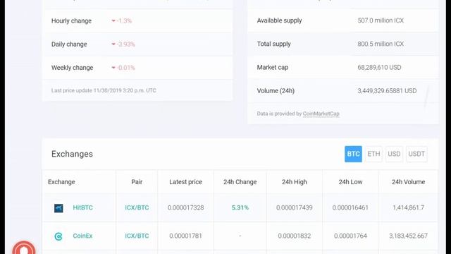Click the Exchanges section heading
The image size is (451, 254).
[x=72, y=154]
